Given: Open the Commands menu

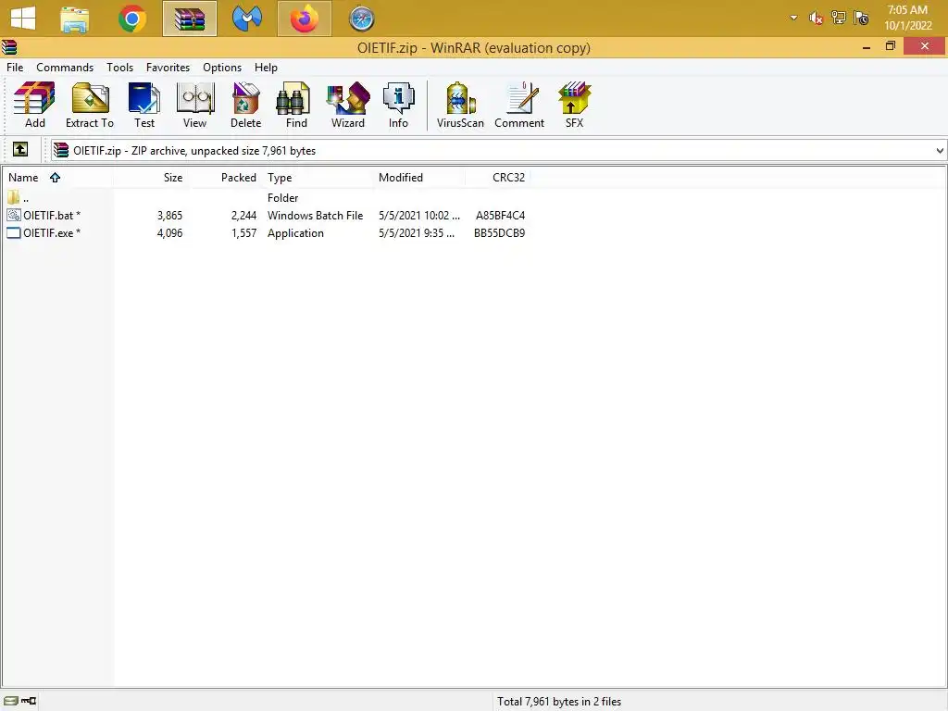Looking at the screenshot, I should click(65, 67).
